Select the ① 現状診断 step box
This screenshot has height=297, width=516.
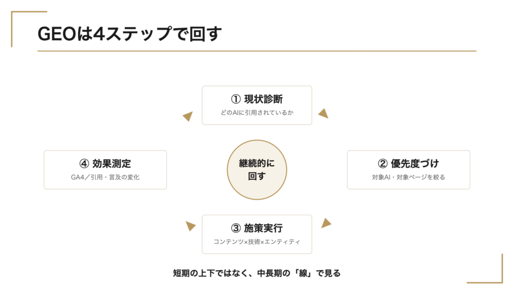(256, 105)
